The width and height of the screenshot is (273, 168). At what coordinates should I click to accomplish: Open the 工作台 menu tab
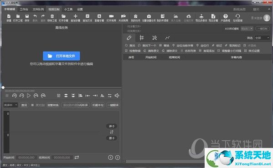pyautogui.click(x=24, y=10)
